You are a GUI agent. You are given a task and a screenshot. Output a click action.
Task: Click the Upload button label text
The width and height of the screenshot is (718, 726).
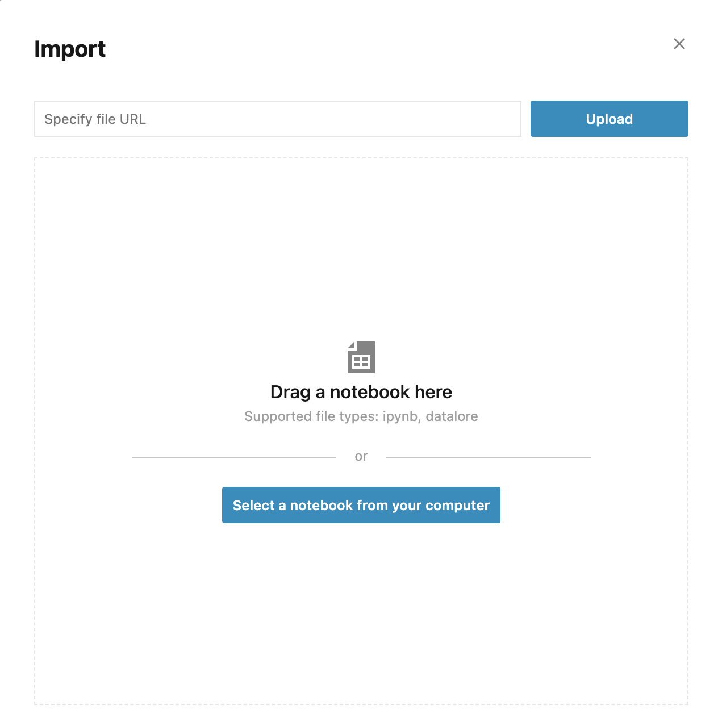609,119
